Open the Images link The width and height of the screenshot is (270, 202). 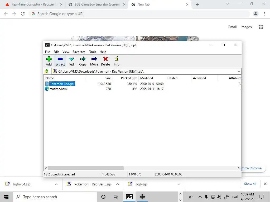(x=246, y=27)
